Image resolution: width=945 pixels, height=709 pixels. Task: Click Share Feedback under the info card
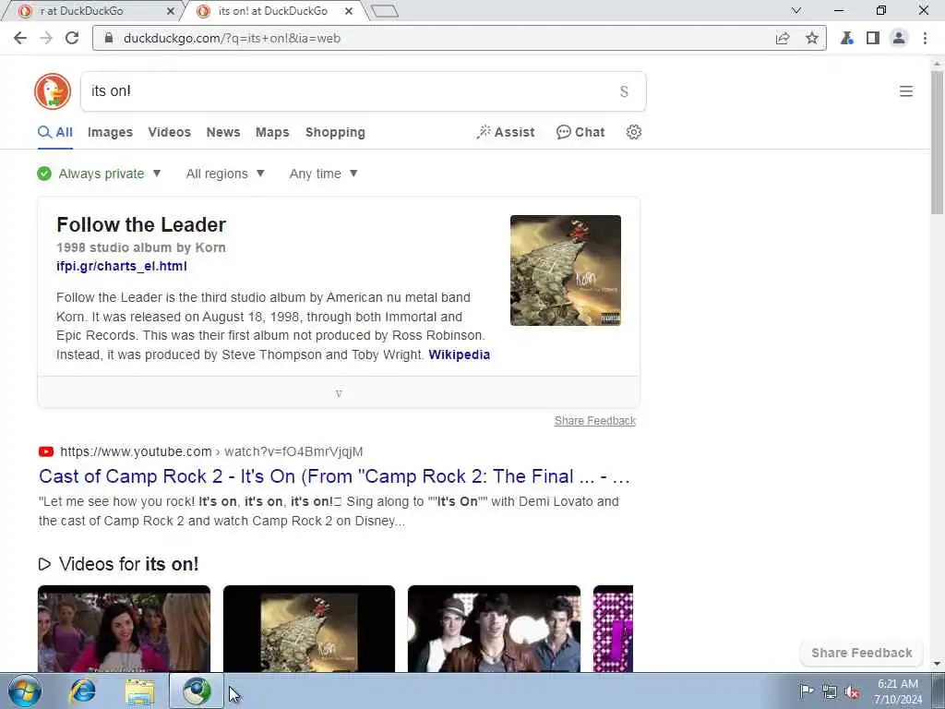tap(595, 421)
